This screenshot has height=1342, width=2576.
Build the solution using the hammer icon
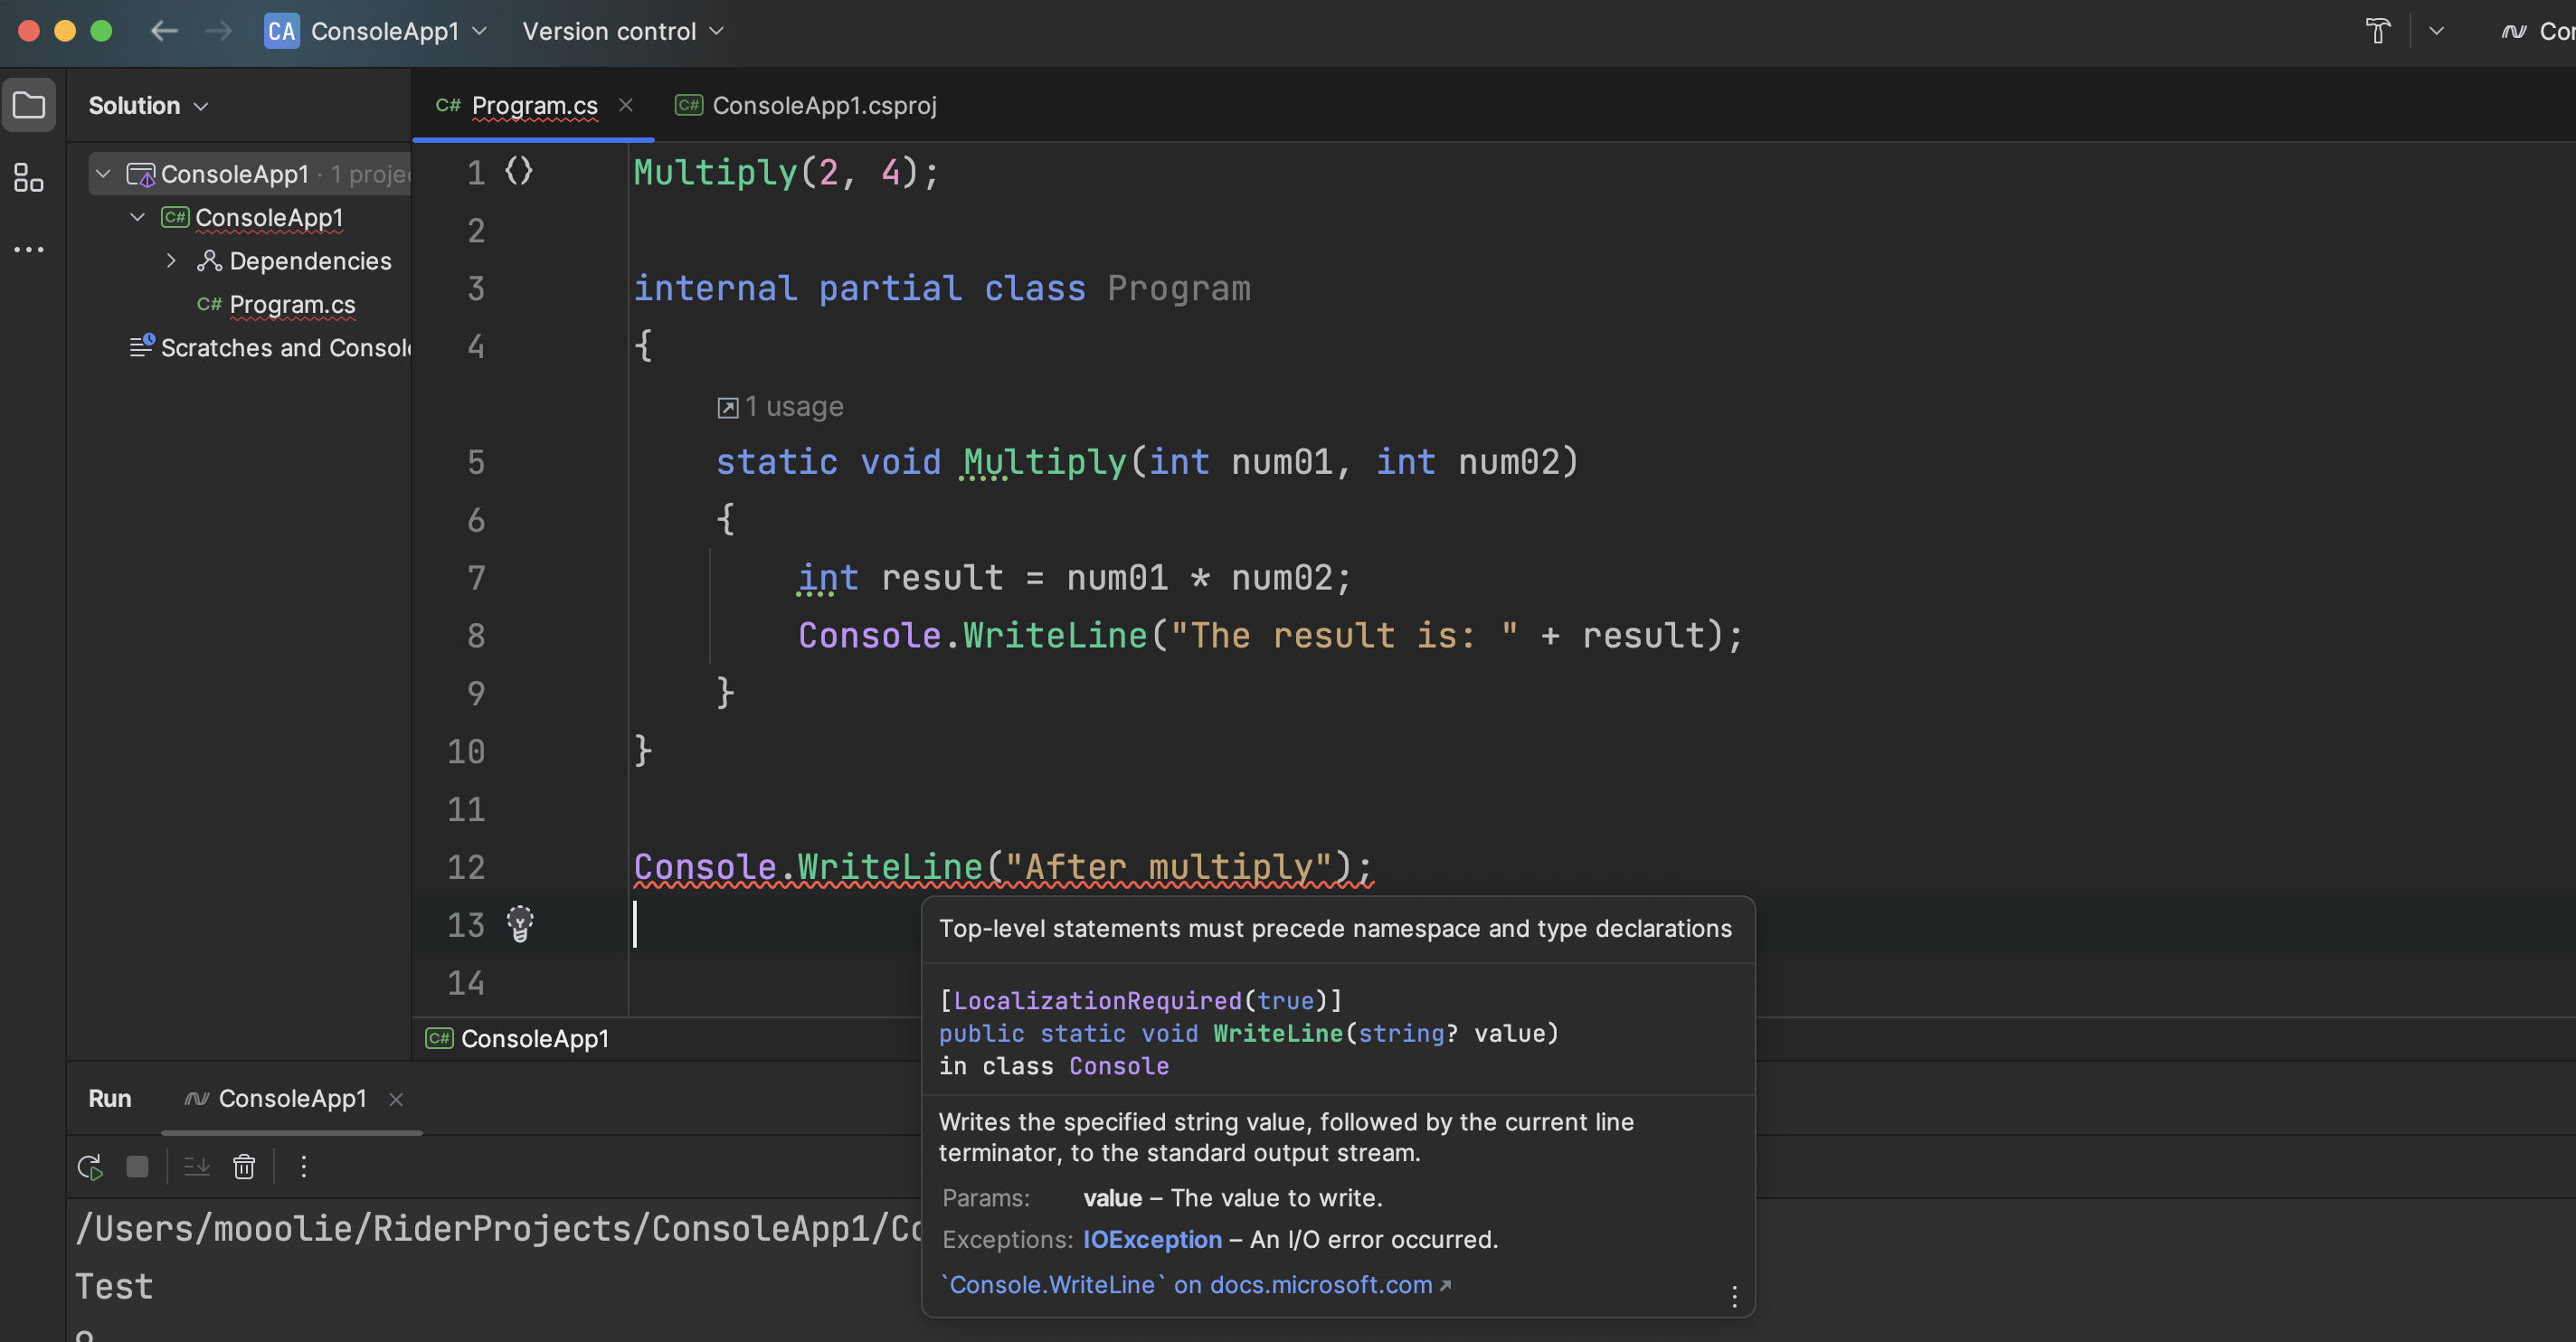pyautogui.click(x=2377, y=31)
